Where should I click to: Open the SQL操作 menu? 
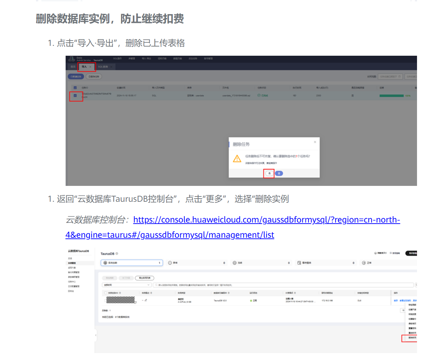[x=117, y=59]
